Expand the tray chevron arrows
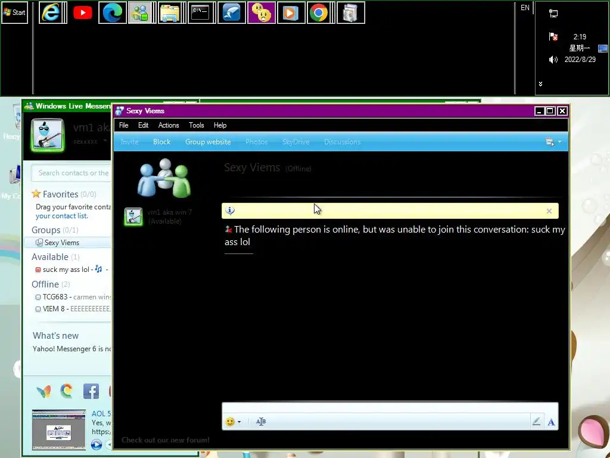Screen dimensions: 610x458 click(540, 83)
